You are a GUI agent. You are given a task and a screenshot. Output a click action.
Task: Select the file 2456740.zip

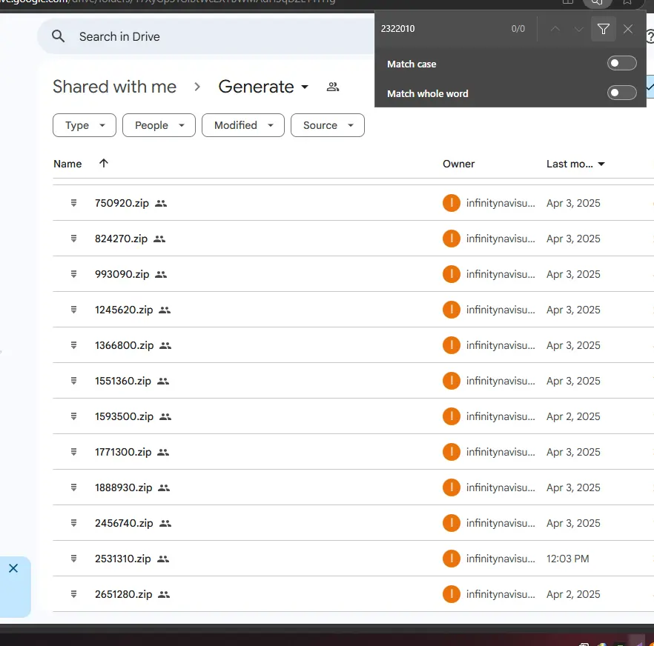point(124,523)
